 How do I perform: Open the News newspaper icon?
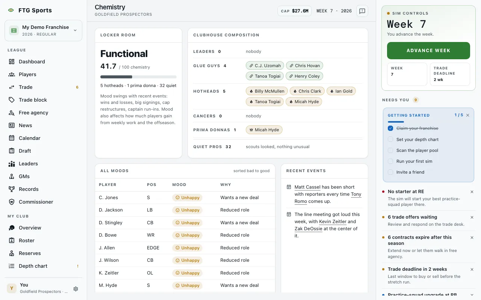point(12,125)
